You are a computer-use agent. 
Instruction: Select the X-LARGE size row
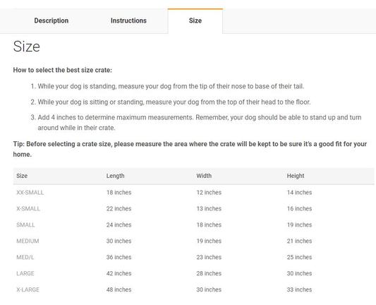click(x=193, y=289)
